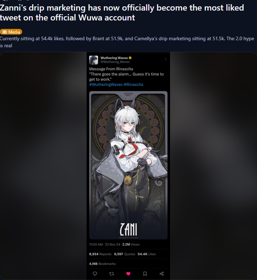Open the #WutheringWaves hashtag link
Viewport: 257px width, 280px height.
click(x=106, y=85)
